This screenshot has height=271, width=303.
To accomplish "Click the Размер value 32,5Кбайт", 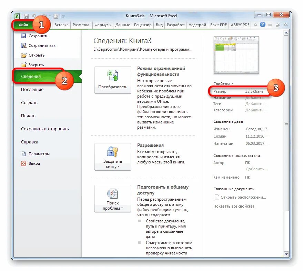I will click(x=254, y=91).
